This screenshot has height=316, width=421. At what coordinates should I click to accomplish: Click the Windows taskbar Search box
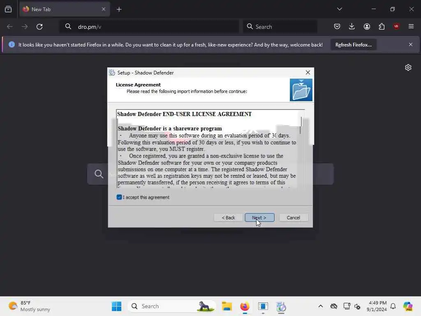172,306
